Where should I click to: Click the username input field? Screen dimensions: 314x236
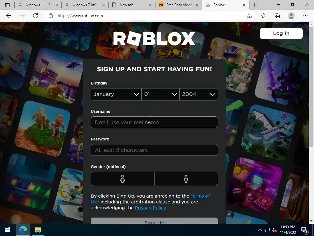[154, 122]
